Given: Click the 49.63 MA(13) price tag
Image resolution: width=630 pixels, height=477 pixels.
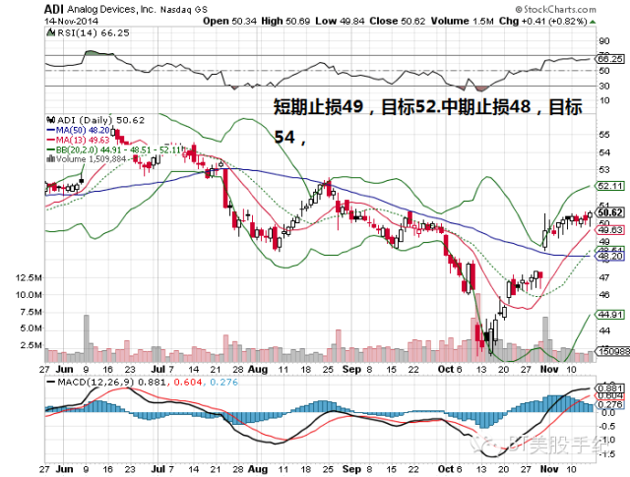Looking at the screenshot, I should point(610,230).
